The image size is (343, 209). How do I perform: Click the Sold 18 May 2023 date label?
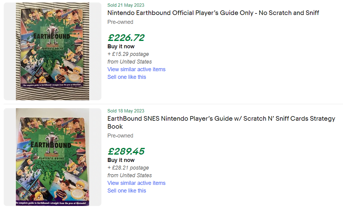click(x=126, y=111)
